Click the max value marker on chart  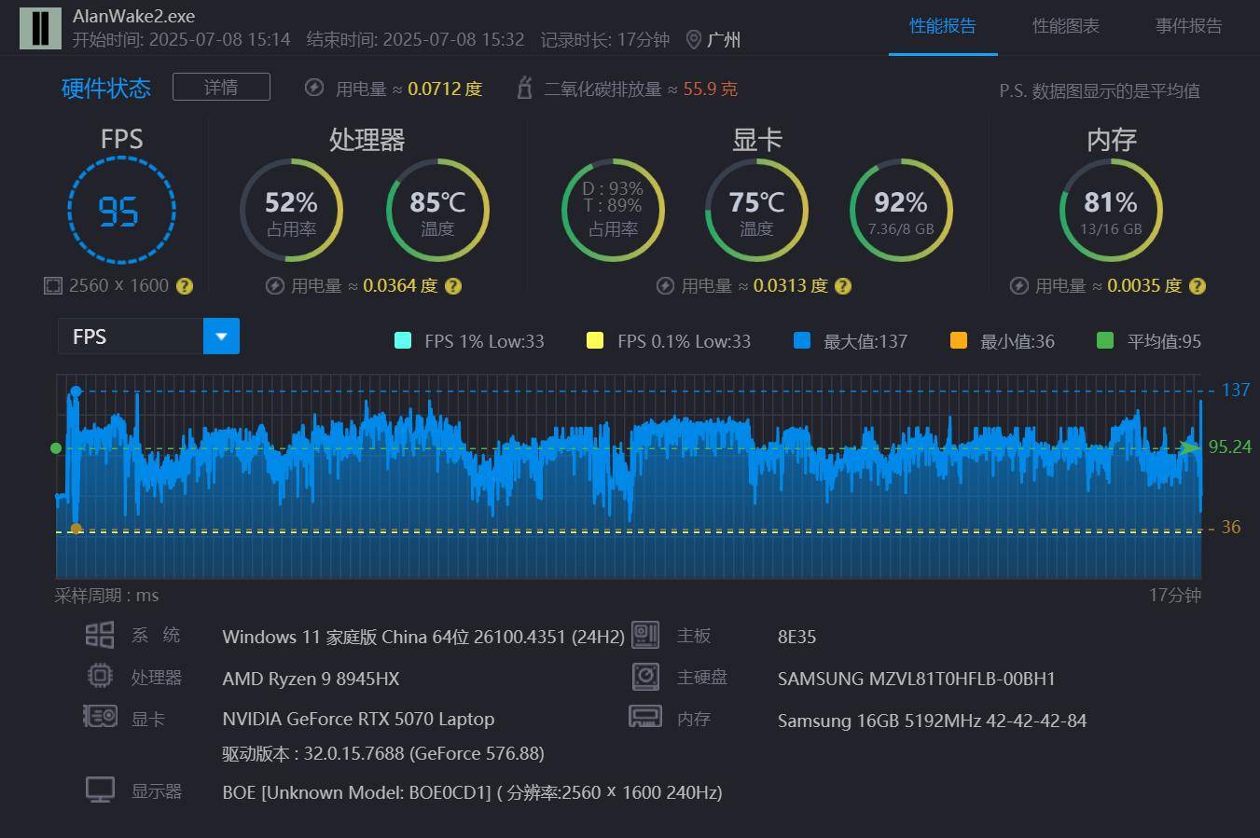(76, 392)
